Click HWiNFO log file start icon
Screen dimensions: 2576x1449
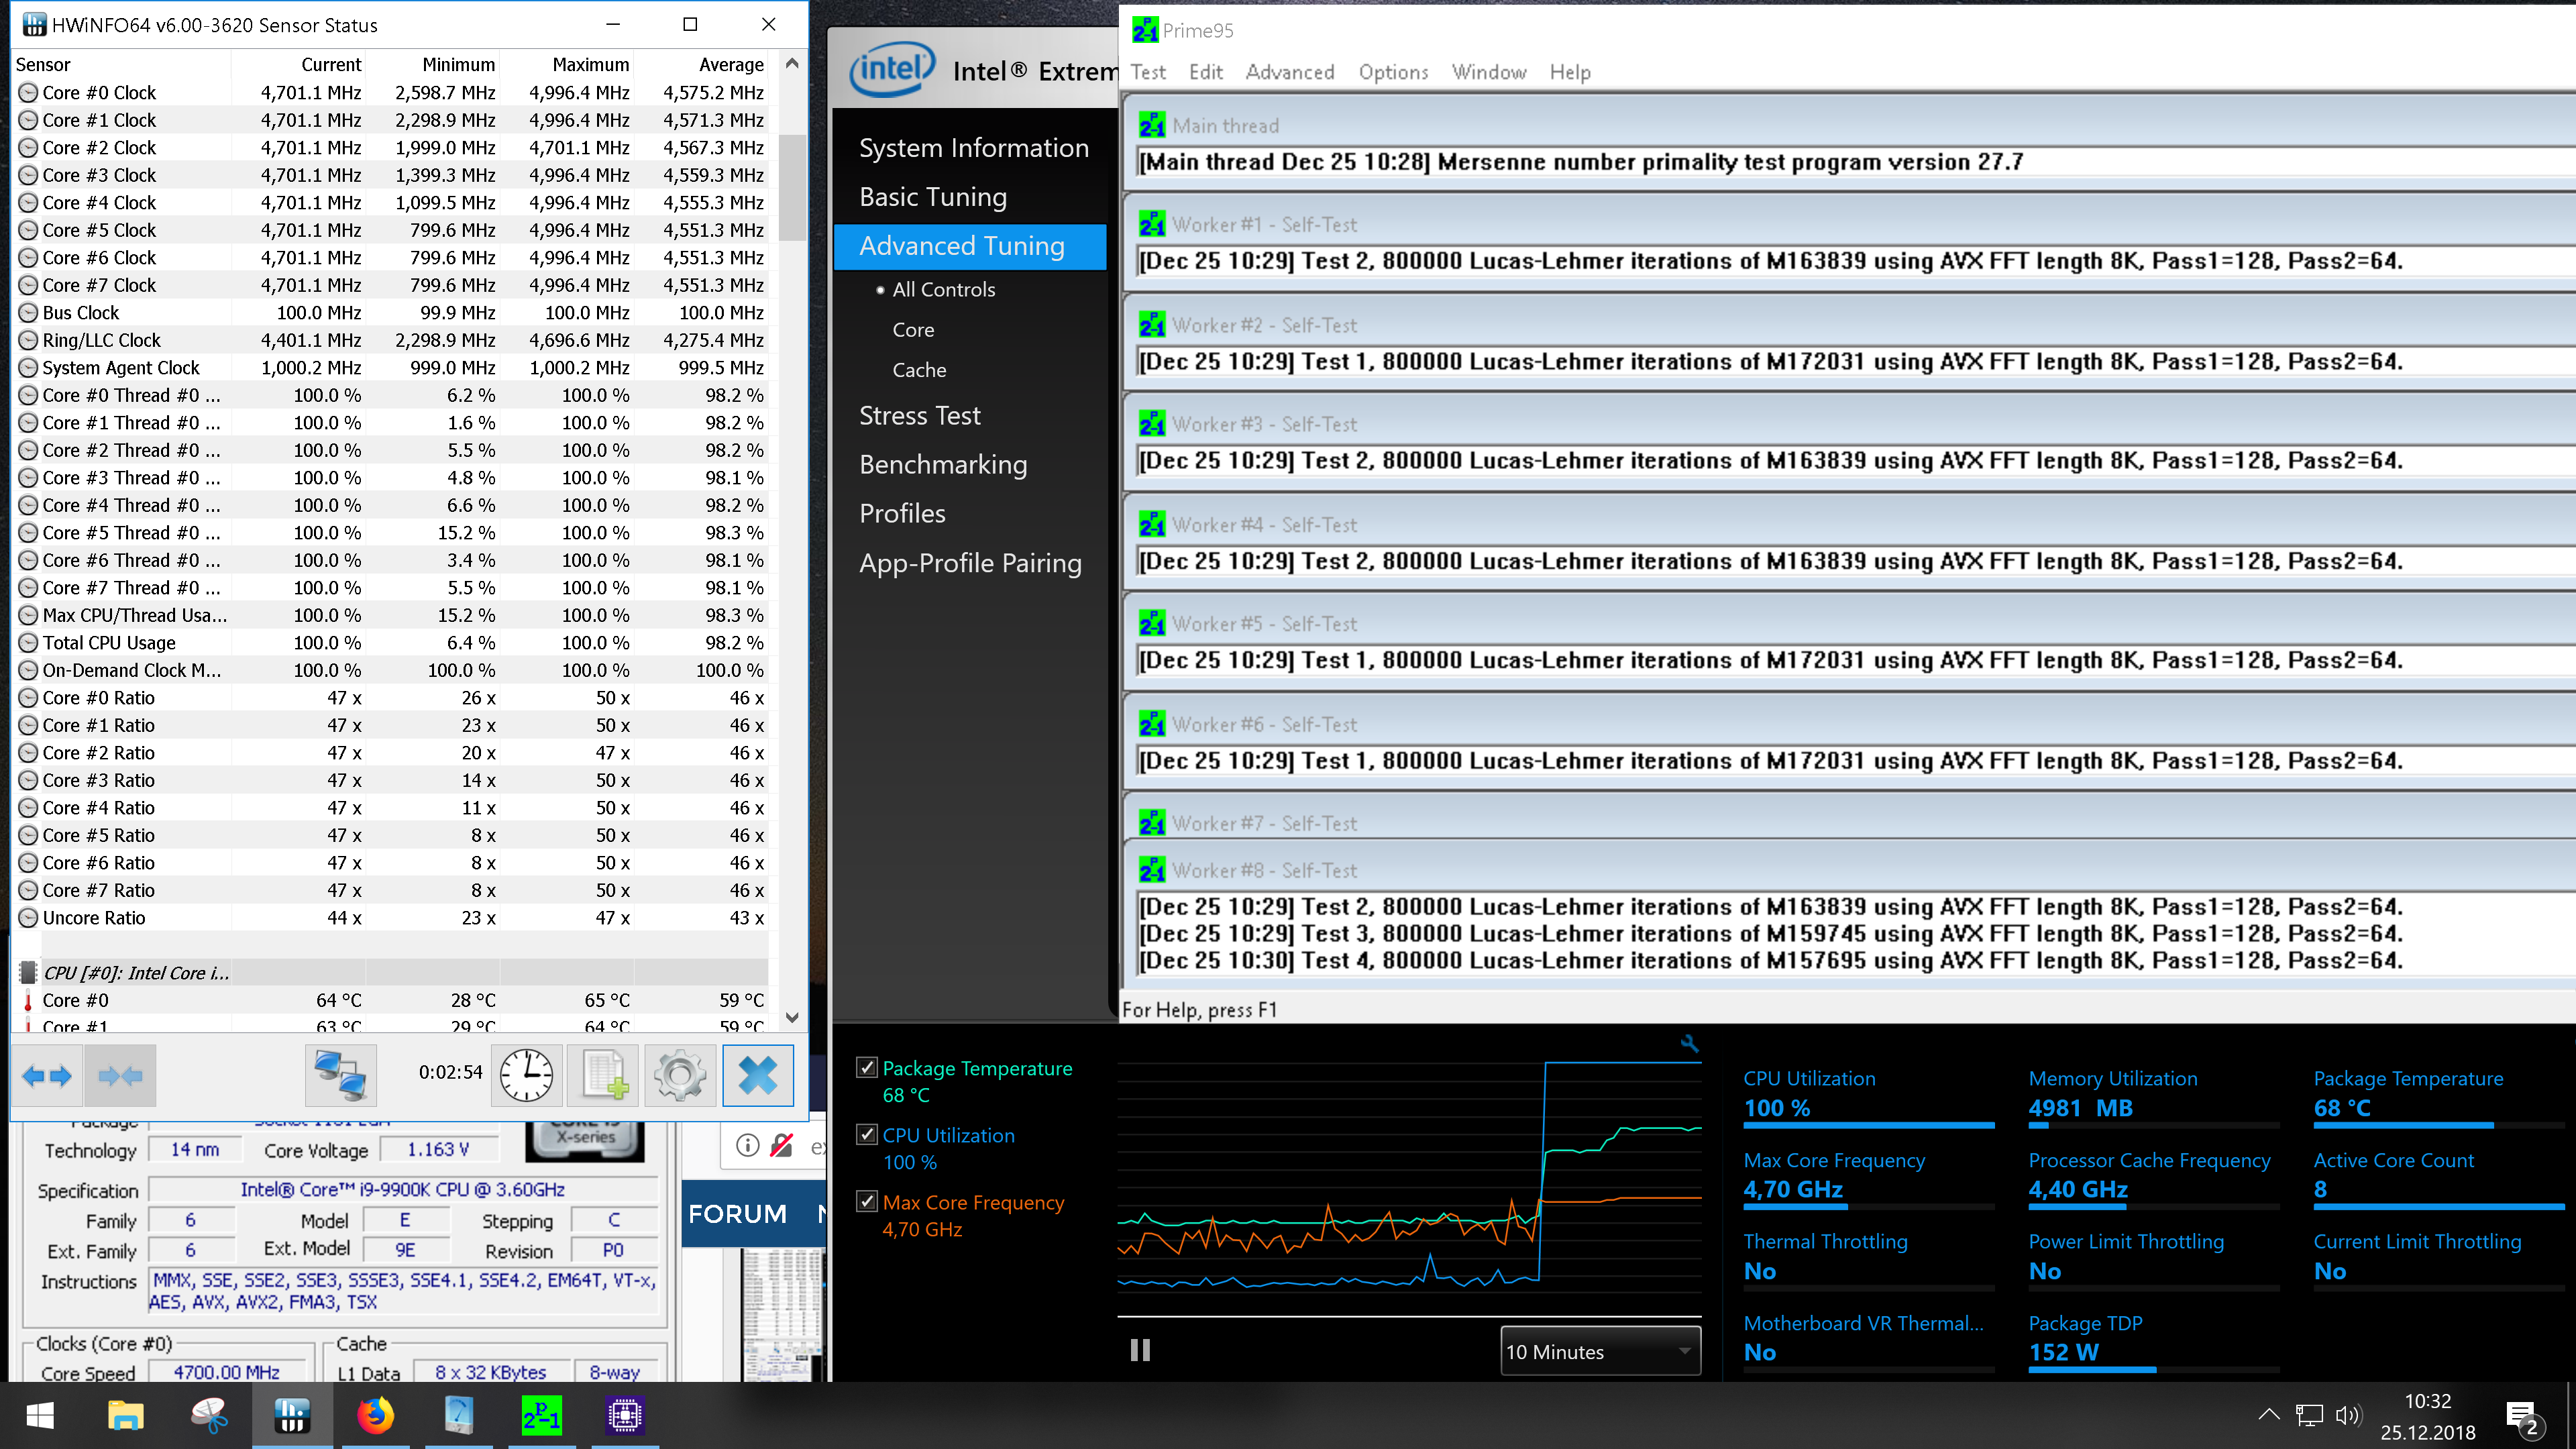(x=604, y=1076)
